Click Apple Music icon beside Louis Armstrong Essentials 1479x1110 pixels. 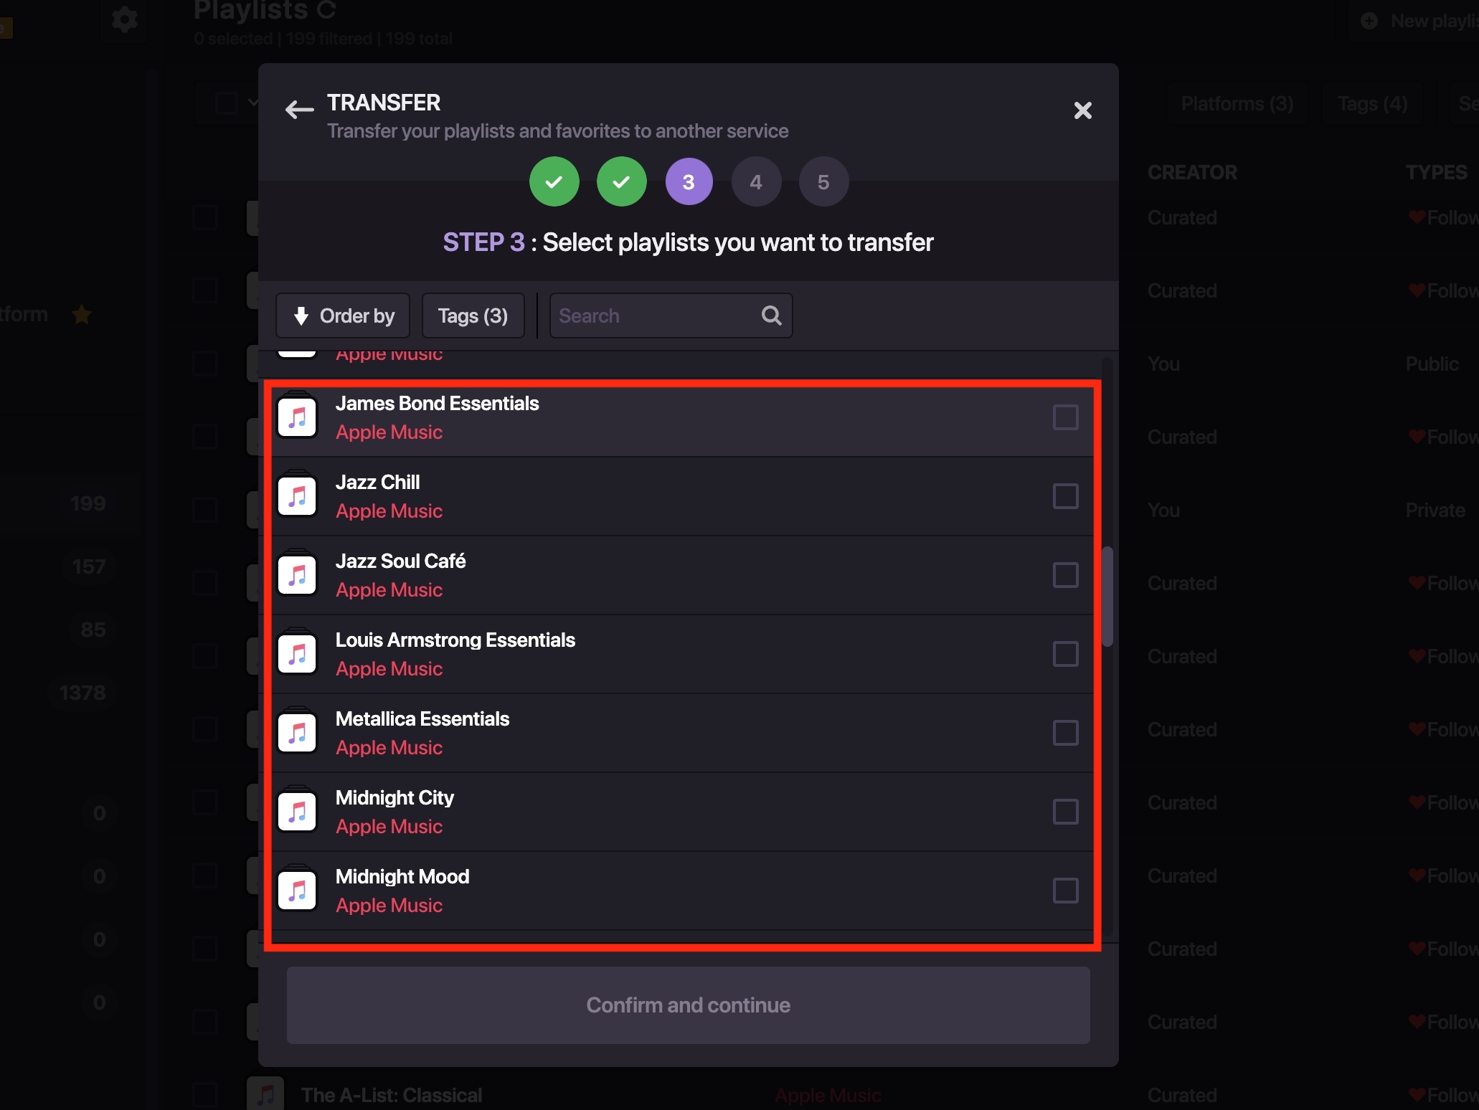click(297, 653)
